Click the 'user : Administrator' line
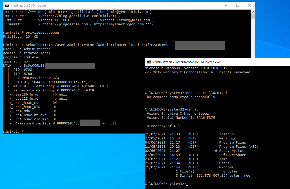The height and width of the screenshot is (189, 290). click(x=27, y=49)
